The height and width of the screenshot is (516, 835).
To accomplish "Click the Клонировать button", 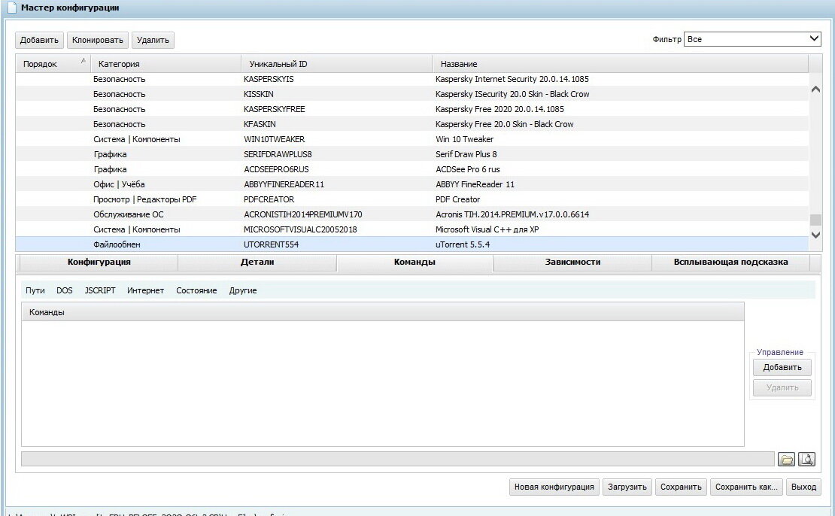I will click(98, 40).
